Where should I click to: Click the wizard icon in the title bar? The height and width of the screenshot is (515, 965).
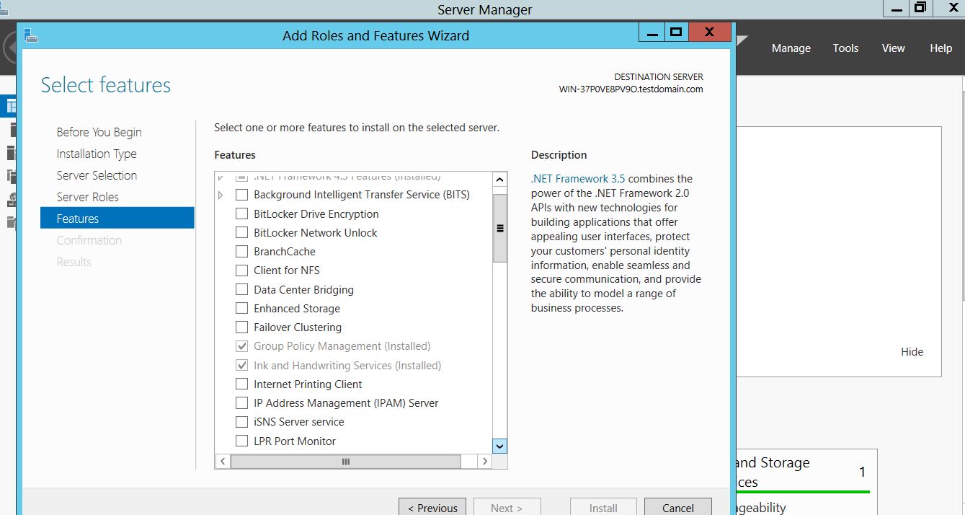30,35
